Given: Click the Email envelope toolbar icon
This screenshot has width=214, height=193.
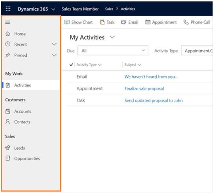Looking at the screenshot, I should [124, 22].
